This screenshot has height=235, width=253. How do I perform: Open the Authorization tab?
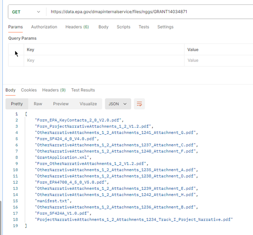[x=44, y=27]
